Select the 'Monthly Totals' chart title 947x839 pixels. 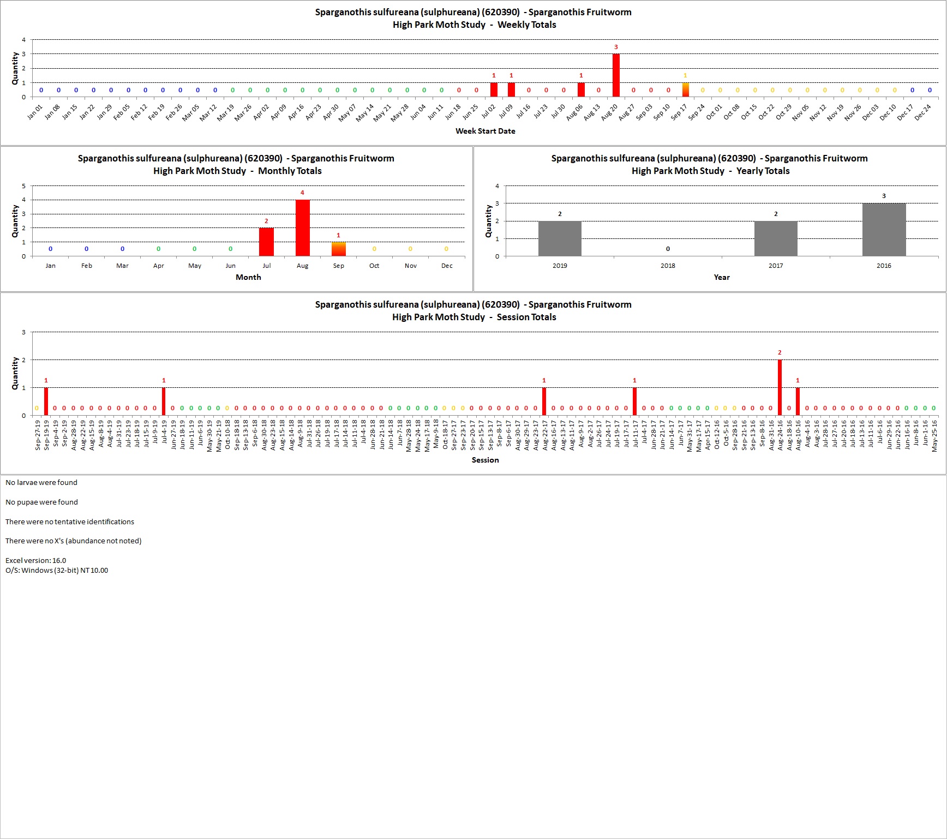pyautogui.click(x=236, y=165)
